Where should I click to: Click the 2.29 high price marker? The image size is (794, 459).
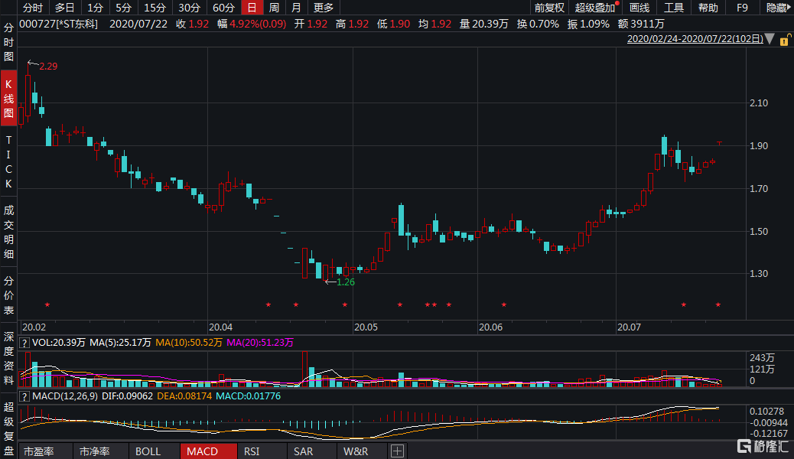pyautogui.click(x=47, y=67)
